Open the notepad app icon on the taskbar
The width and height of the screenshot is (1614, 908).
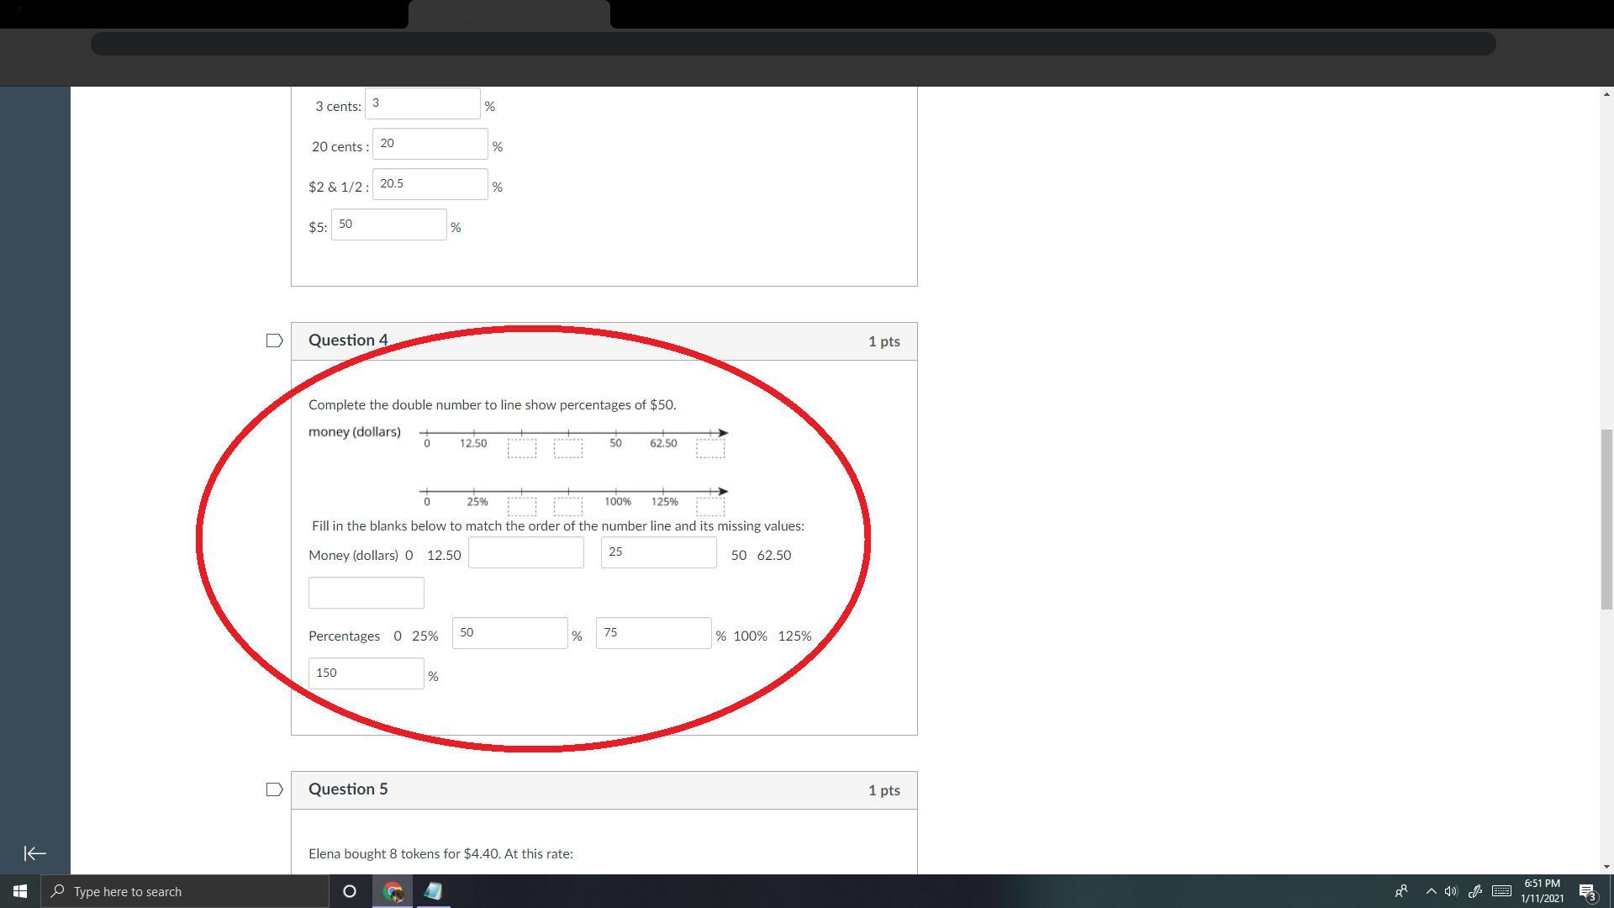[433, 891]
